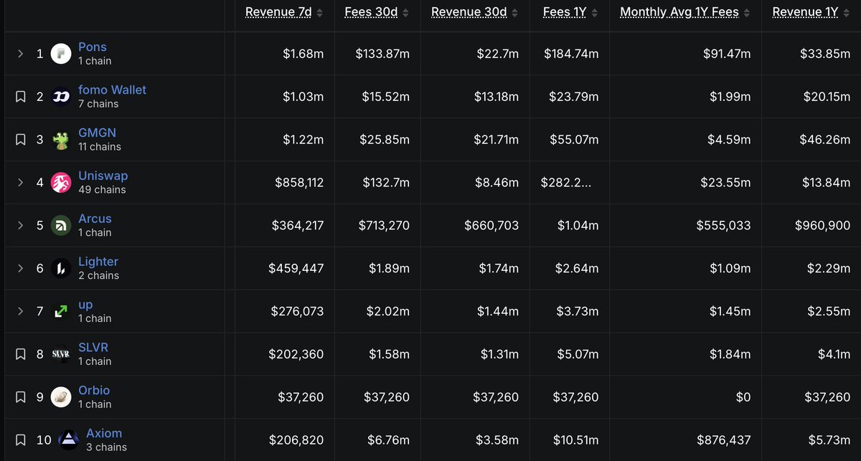Click the fomo Wallet logo icon
Image resolution: width=861 pixels, height=461 pixels.
click(x=61, y=97)
